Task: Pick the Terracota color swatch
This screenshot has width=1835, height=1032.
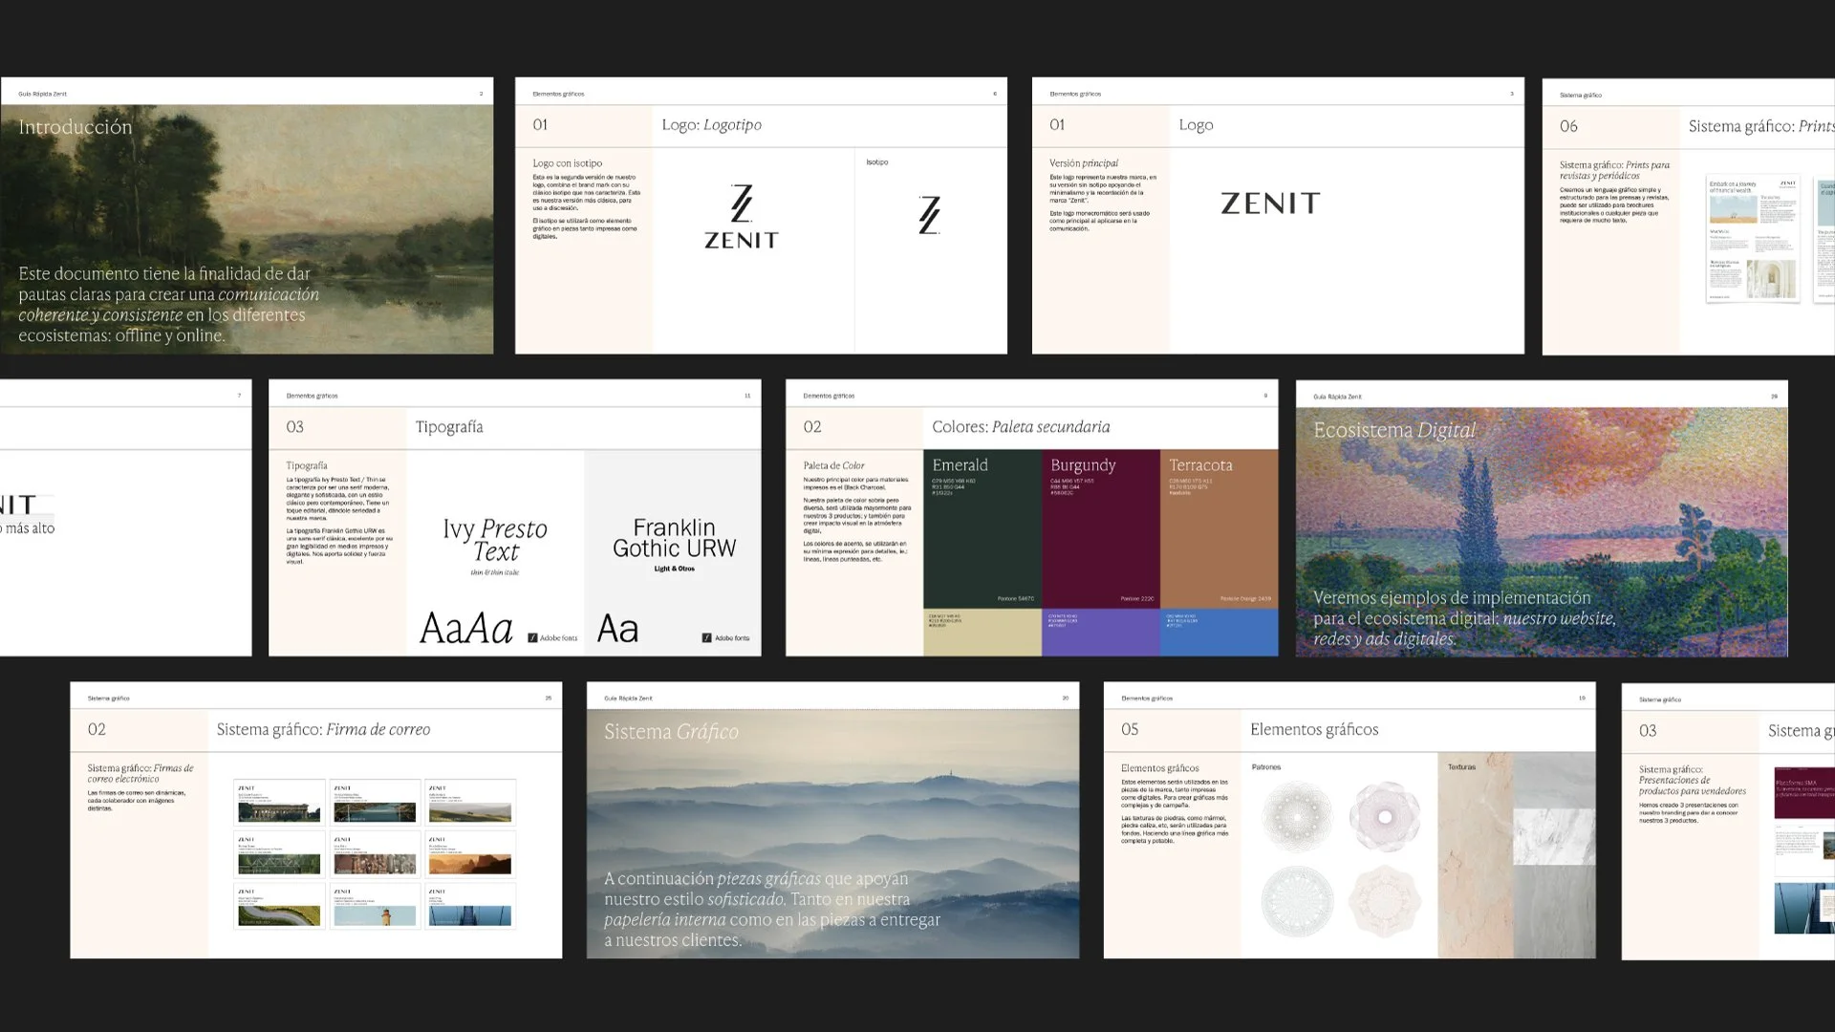Action: 1220,528
